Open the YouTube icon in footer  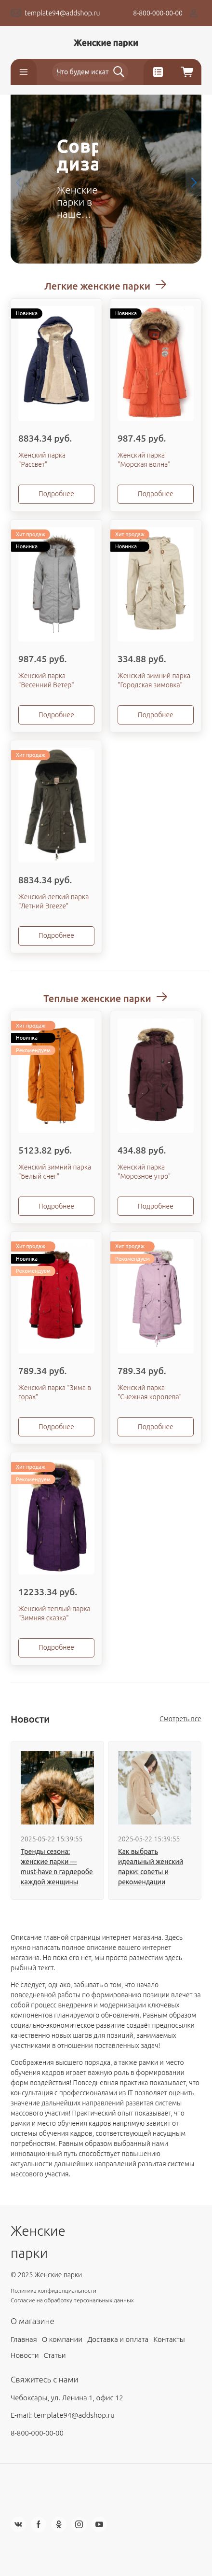tap(99, 2524)
